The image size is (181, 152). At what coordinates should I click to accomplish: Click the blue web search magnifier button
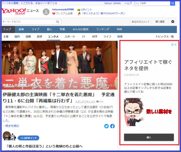172,3
